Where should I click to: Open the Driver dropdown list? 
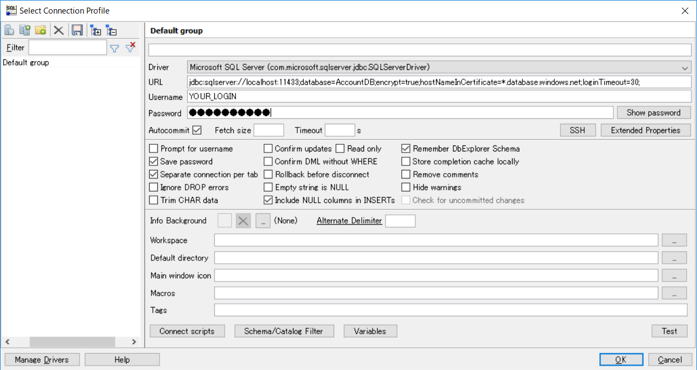click(x=686, y=67)
